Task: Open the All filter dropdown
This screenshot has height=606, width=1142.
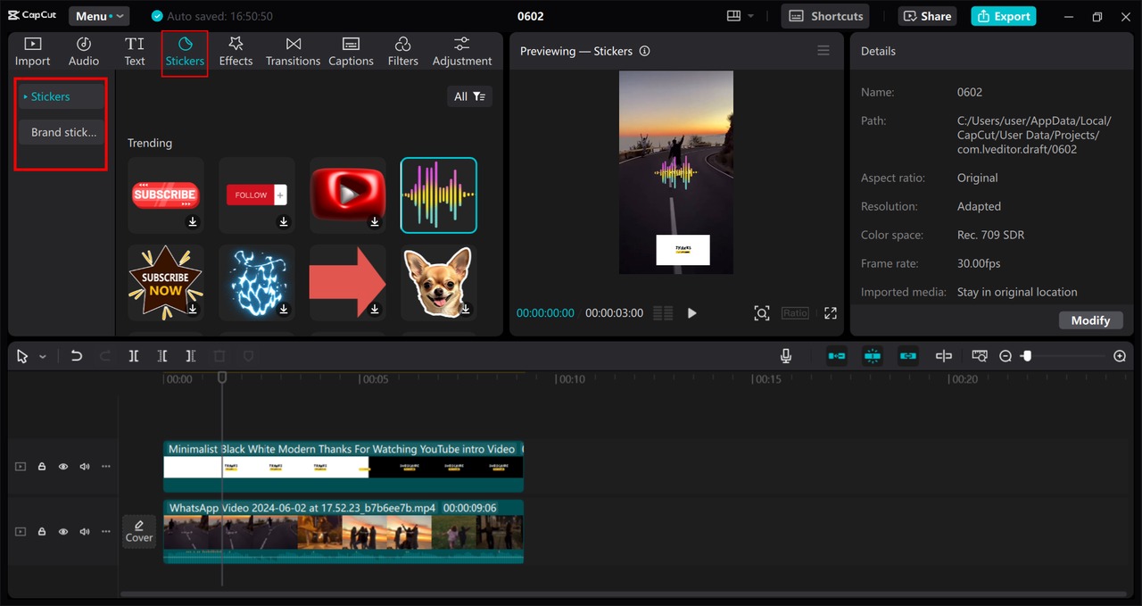Action: [x=469, y=96]
